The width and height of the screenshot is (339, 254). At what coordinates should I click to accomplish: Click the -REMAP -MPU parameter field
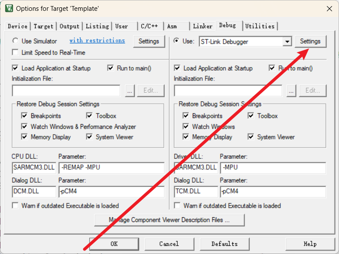point(111,168)
